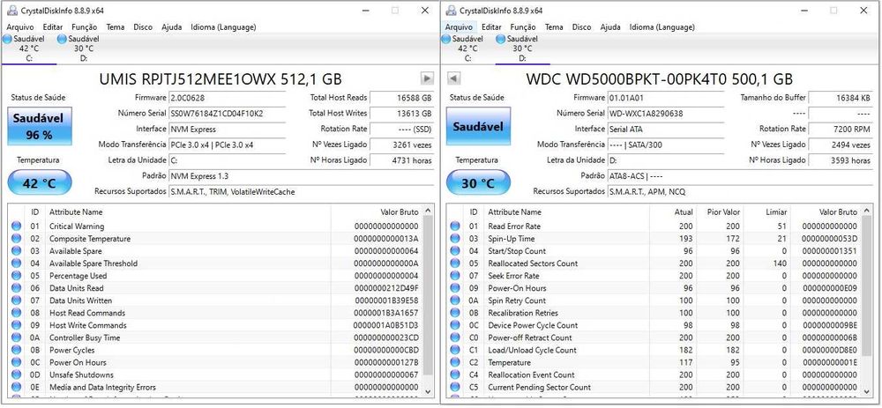Click status icon of Available Spare row
This screenshot has width=882, height=408.
coord(16,251)
